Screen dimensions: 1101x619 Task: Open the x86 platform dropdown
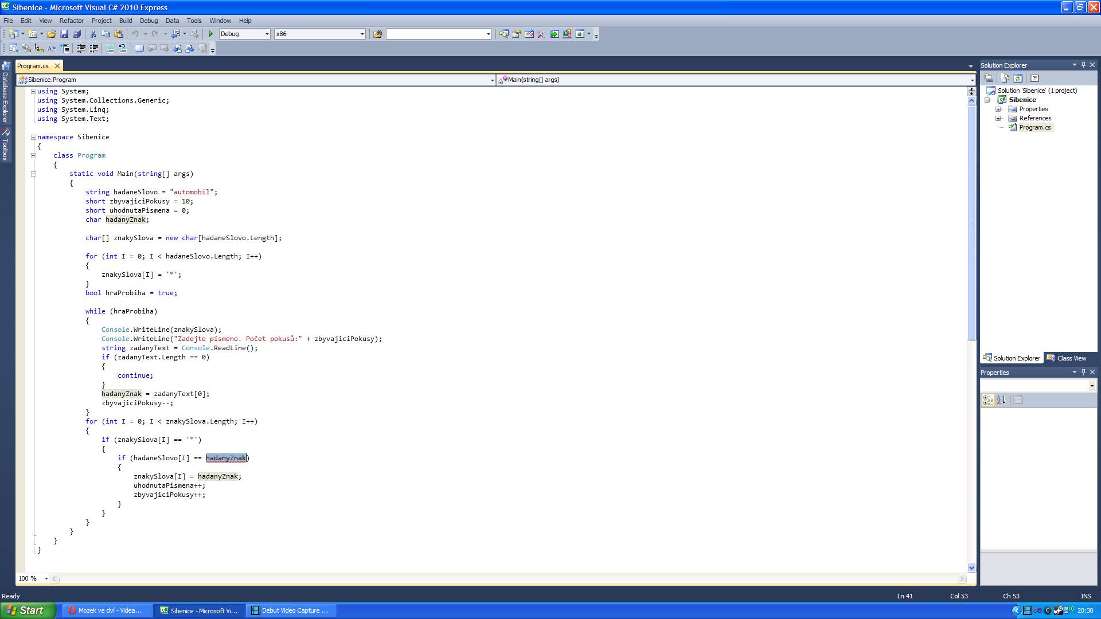pyautogui.click(x=362, y=34)
